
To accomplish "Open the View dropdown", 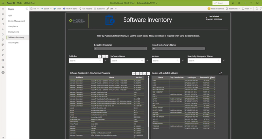I will pyautogui.click(x=247, y=9).
